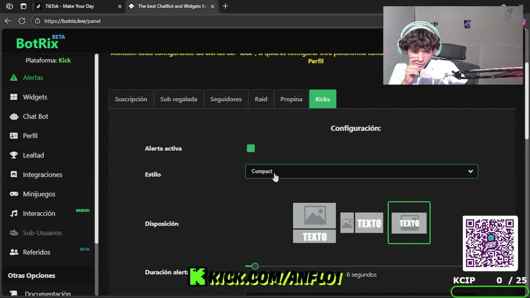Click the Estilo dropdown chevron arrow
The width and height of the screenshot is (530, 298).
click(x=470, y=171)
